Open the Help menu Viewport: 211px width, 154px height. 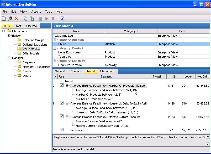pyautogui.click(x=59, y=12)
